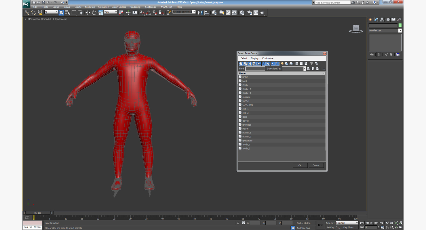Click Cancel in Select From Scene
This screenshot has height=230, width=426.
316,165
